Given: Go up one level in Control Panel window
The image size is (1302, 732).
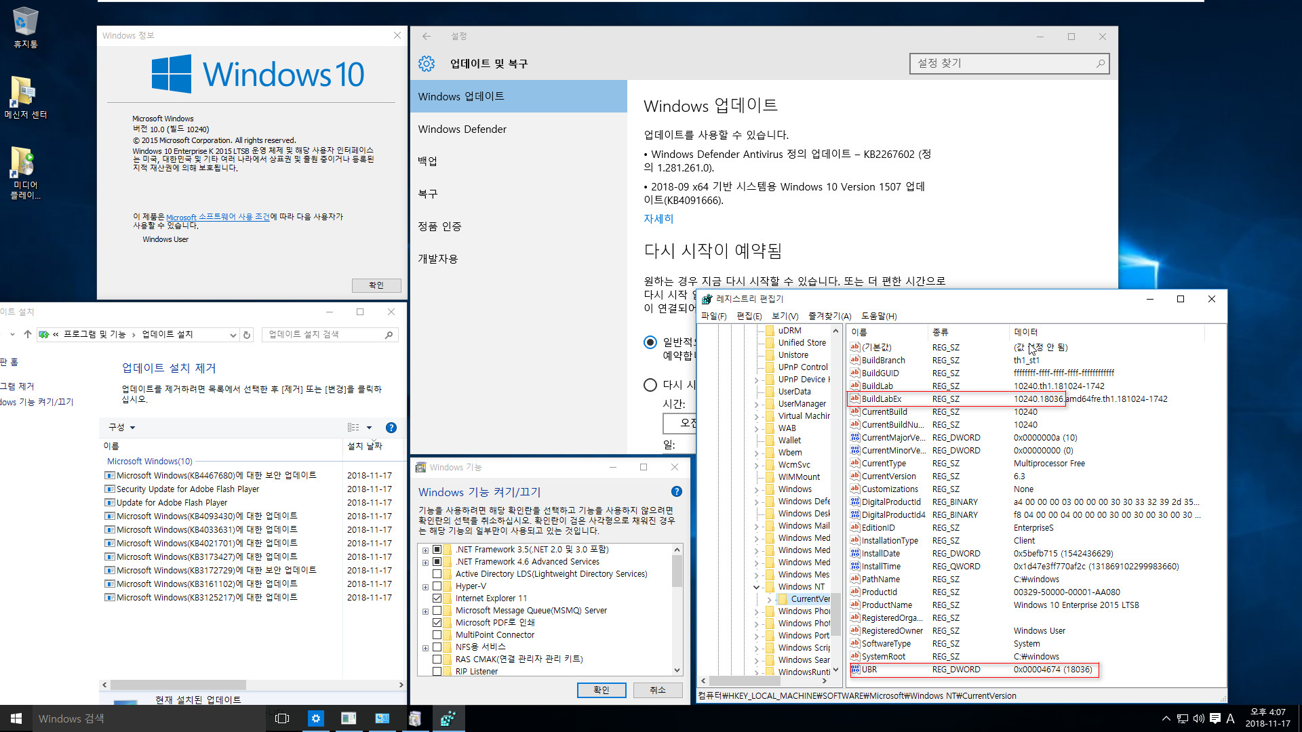Looking at the screenshot, I should 28,334.
